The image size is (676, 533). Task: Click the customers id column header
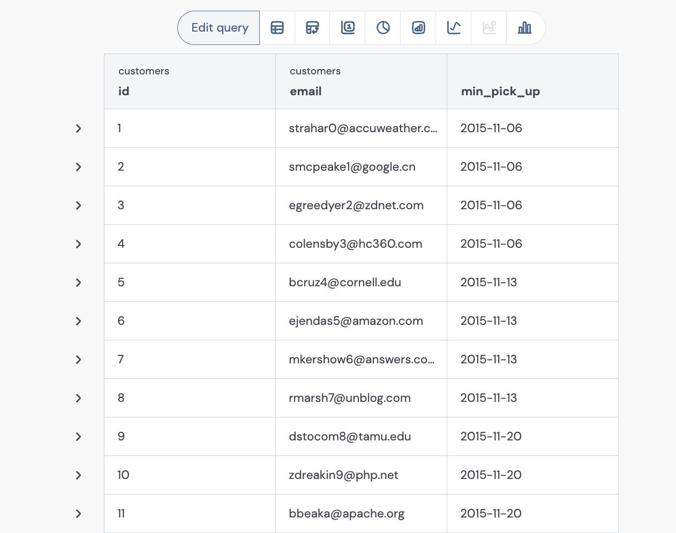pos(190,81)
